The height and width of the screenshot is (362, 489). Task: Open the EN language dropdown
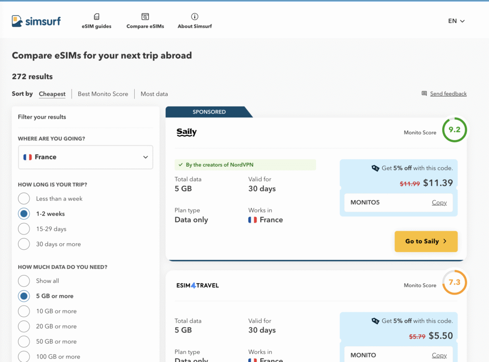(x=456, y=21)
